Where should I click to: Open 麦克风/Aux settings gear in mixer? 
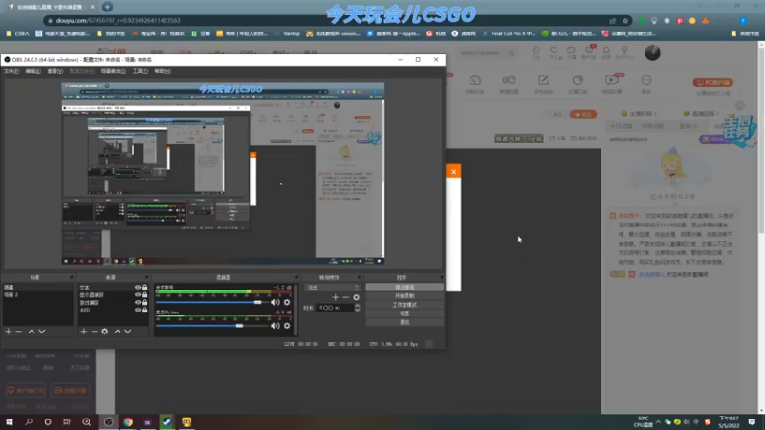[287, 326]
